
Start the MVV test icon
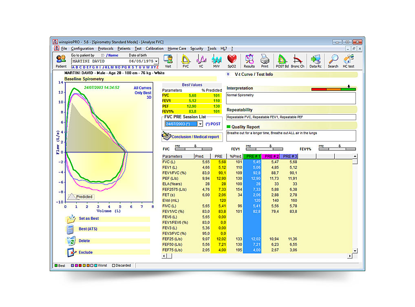point(216,60)
